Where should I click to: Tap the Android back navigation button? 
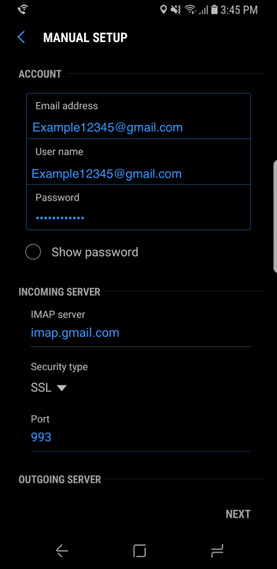point(62,551)
